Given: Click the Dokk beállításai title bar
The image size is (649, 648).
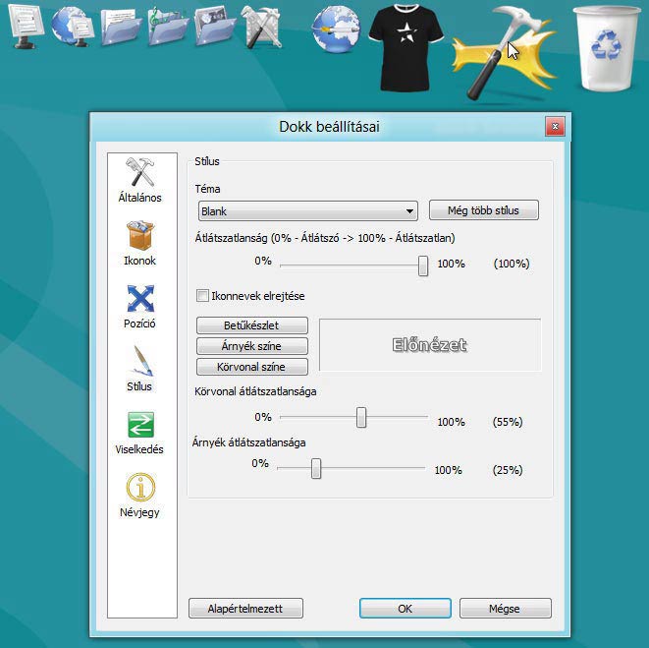Looking at the screenshot, I should pos(330,127).
